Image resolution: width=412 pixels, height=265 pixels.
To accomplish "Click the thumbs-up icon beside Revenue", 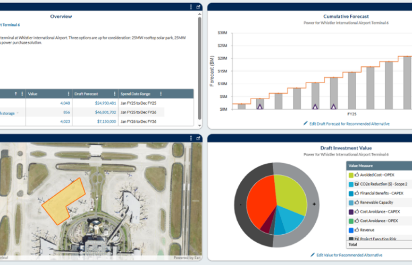I will (357, 231).
